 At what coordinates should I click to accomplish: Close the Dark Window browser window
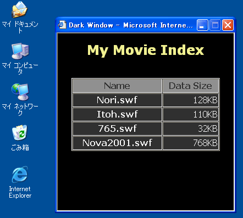pyautogui.click(x=228, y=25)
